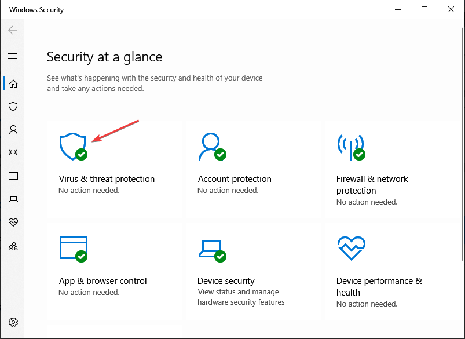This screenshot has width=465, height=339.
Task: Select sidebar family options icon
Action: 13,246
